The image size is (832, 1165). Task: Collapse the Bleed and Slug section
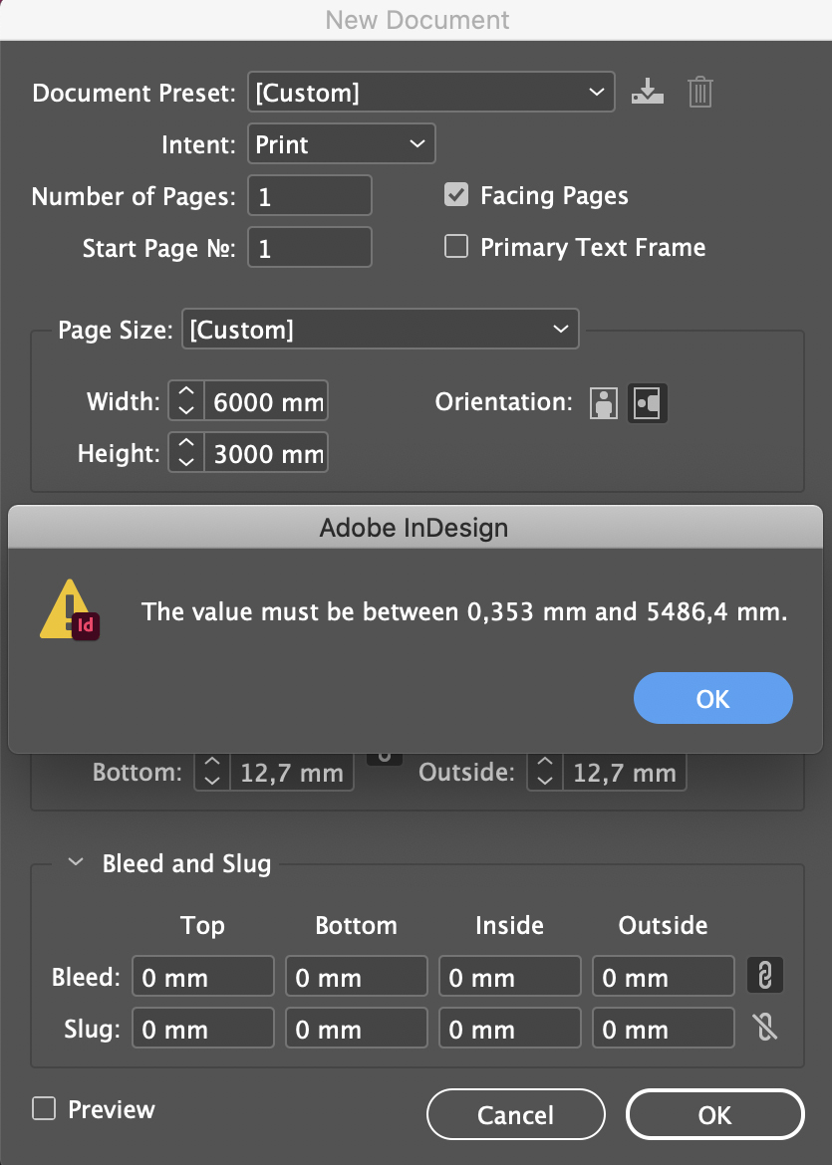[76, 864]
